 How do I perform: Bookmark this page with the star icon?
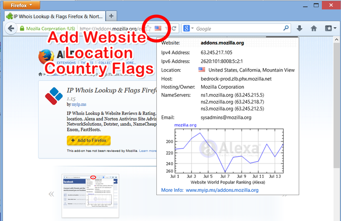pos(148,28)
